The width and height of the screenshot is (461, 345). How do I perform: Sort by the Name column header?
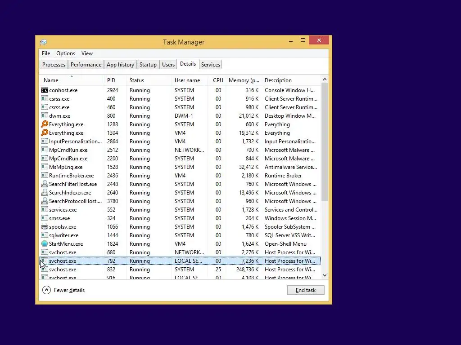coord(72,80)
